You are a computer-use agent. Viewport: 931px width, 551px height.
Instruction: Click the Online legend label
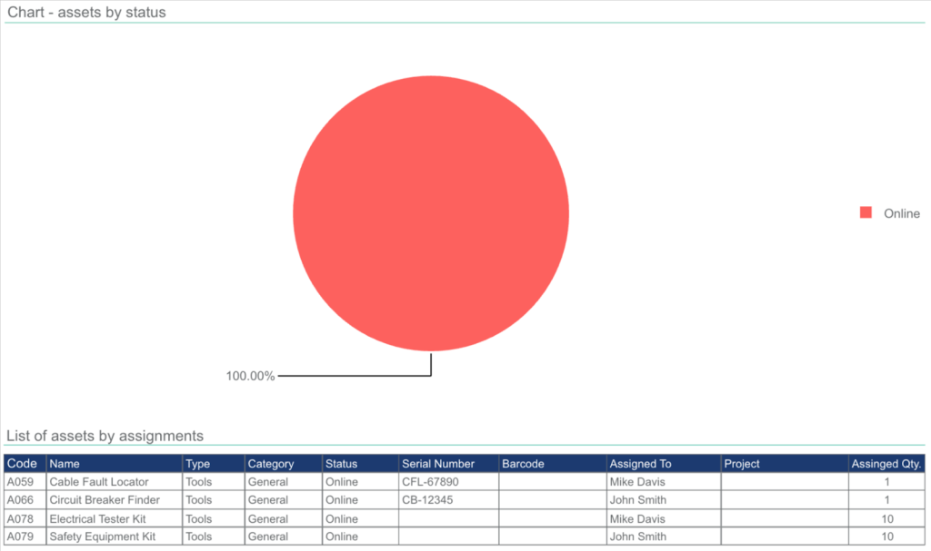[x=902, y=214]
